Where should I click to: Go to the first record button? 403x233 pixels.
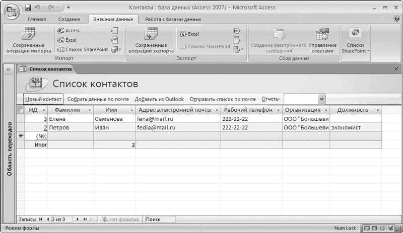pyautogui.click(x=40, y=219)
